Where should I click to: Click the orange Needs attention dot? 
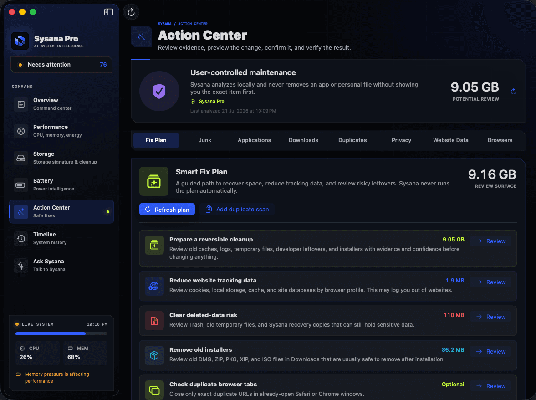[x=20, y=65]
